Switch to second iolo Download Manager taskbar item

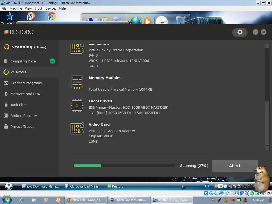83,186
